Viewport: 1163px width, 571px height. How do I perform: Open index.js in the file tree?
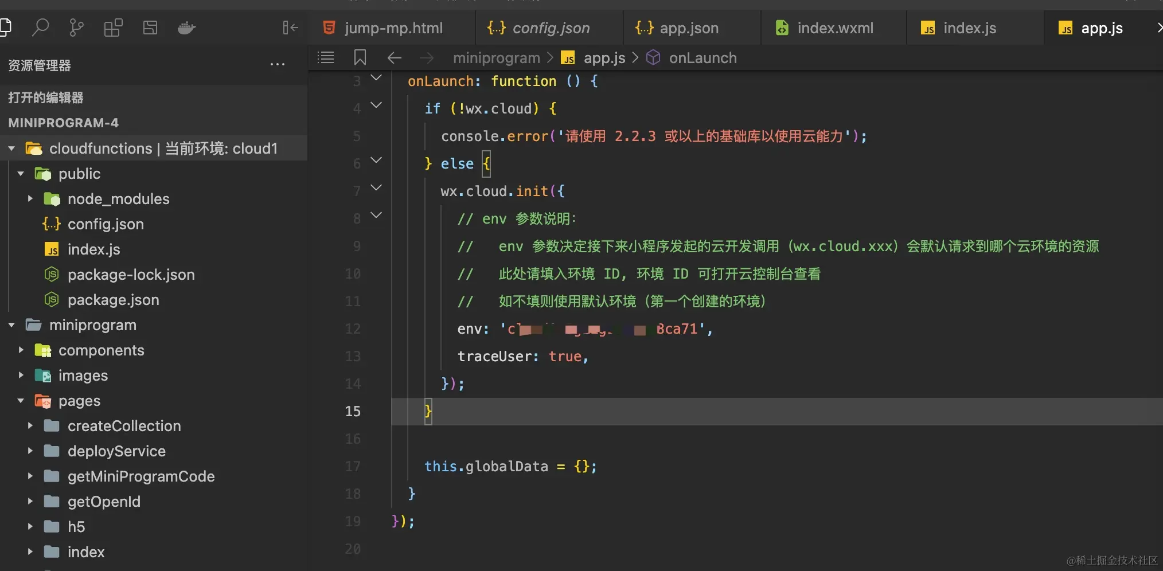tap(93, 249)
